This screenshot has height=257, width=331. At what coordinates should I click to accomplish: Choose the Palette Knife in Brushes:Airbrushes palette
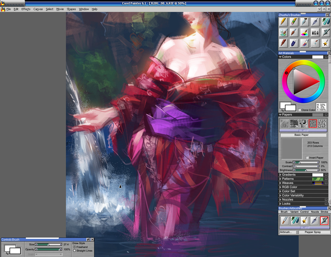314,220
